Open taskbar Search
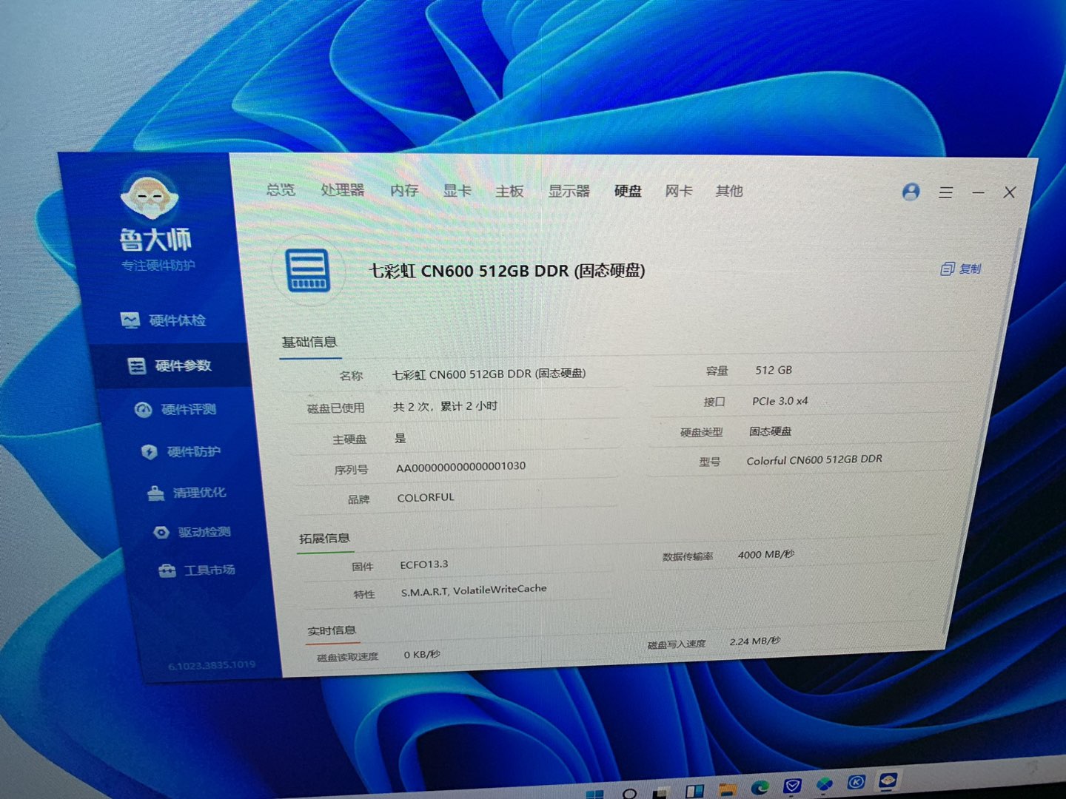 point(629,793)
